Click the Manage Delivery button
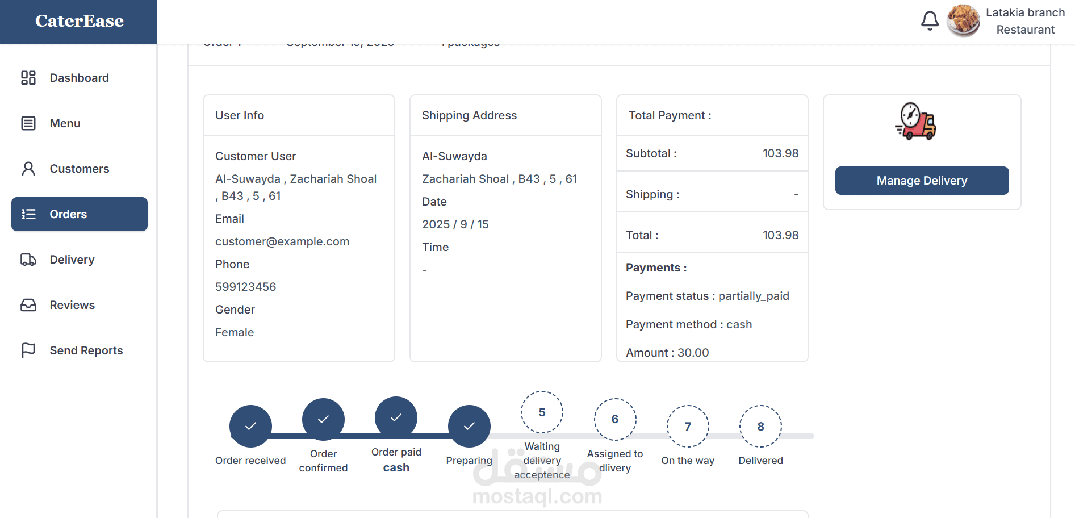The image size is (1075, 518). click(922, 181)
